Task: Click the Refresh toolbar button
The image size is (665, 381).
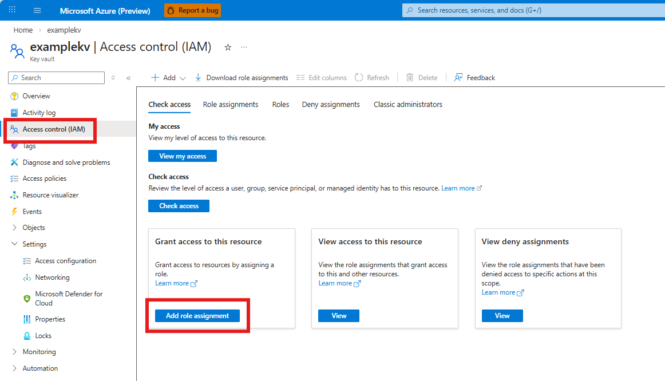Action: (372, 78)
